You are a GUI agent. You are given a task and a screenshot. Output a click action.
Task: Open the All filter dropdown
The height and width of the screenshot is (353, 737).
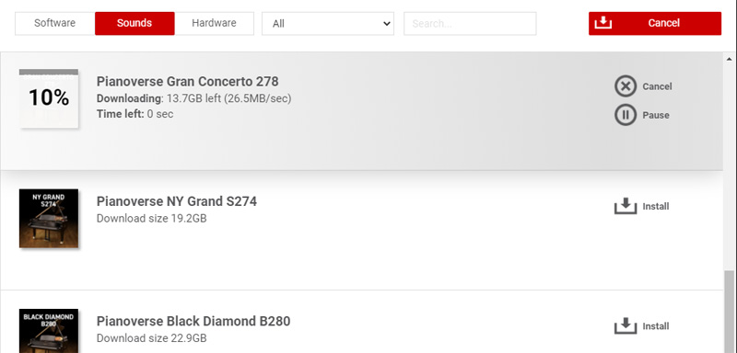click(x=328, y=23)
